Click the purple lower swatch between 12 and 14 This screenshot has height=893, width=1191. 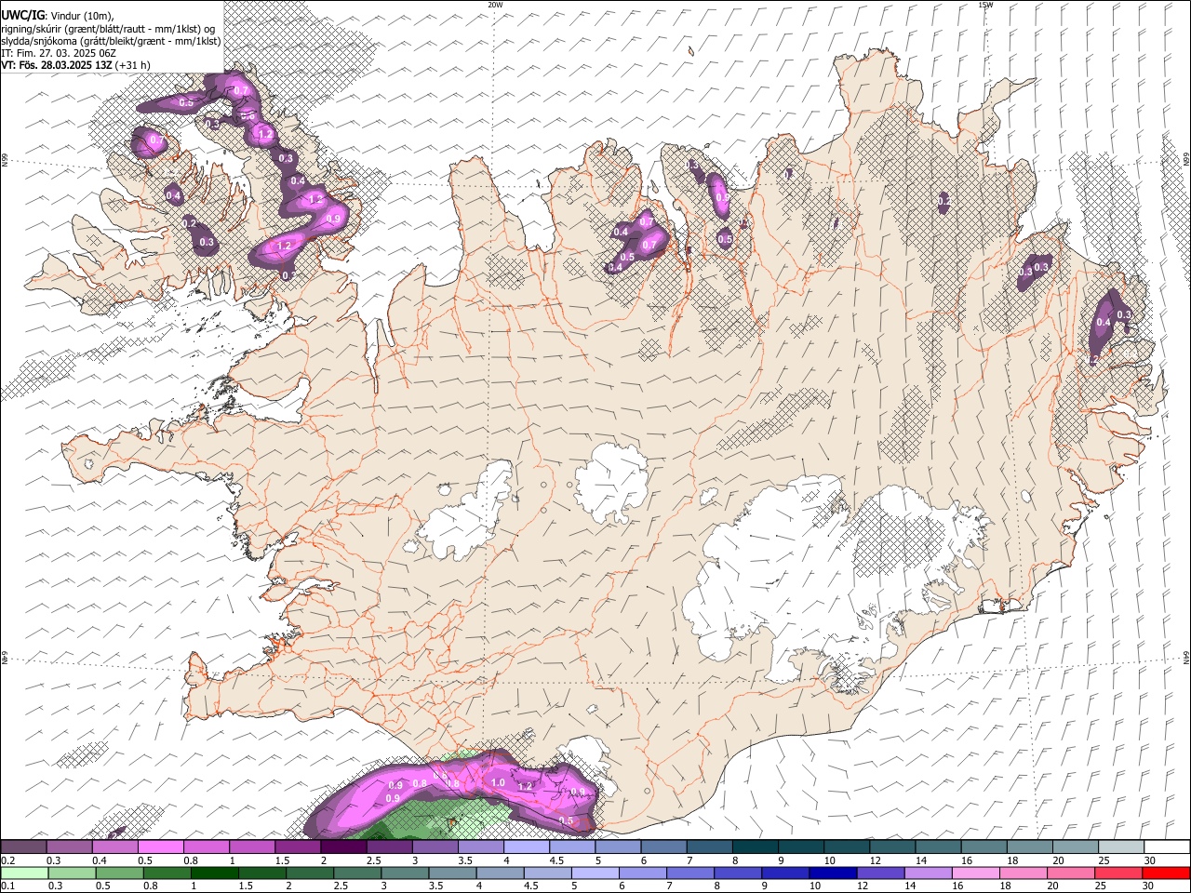click(879, 873)
